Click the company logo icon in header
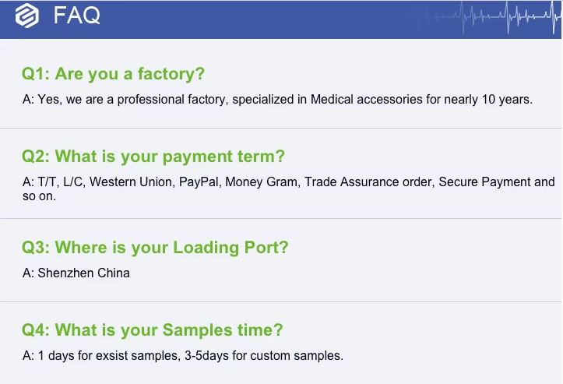563x384 pixels. click(26, 16)
